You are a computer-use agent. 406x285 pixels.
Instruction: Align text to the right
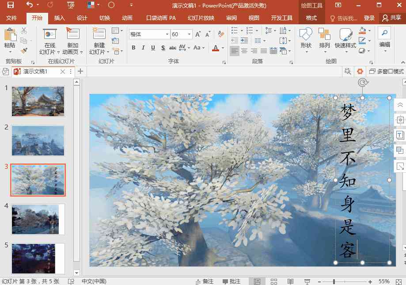point(254,50)
